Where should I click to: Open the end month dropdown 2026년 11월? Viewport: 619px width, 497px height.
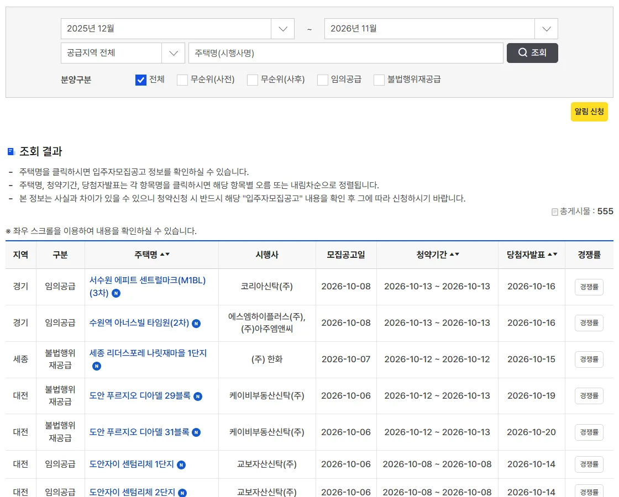click(441, 29)
